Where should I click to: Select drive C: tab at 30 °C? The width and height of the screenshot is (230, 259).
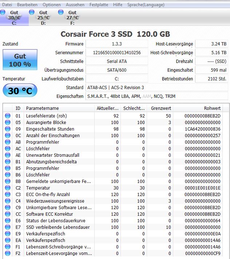(14, 17)
